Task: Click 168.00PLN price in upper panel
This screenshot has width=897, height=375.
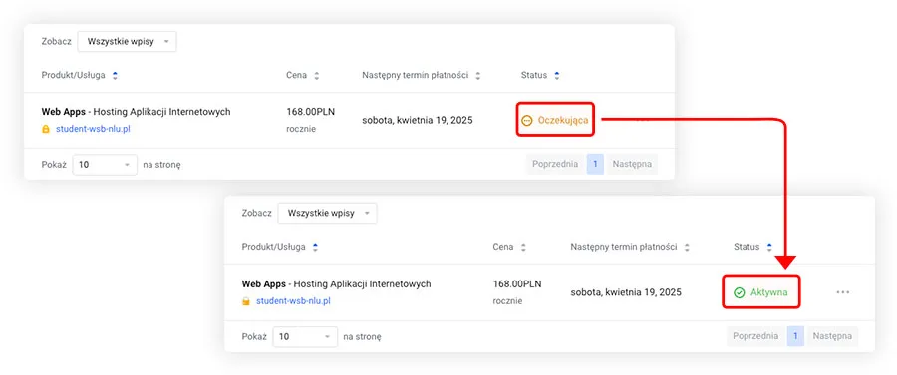Action: point(311,112)
